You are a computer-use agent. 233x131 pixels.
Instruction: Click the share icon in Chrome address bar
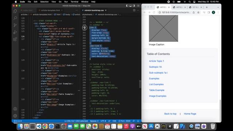click(x=194, y=12)
